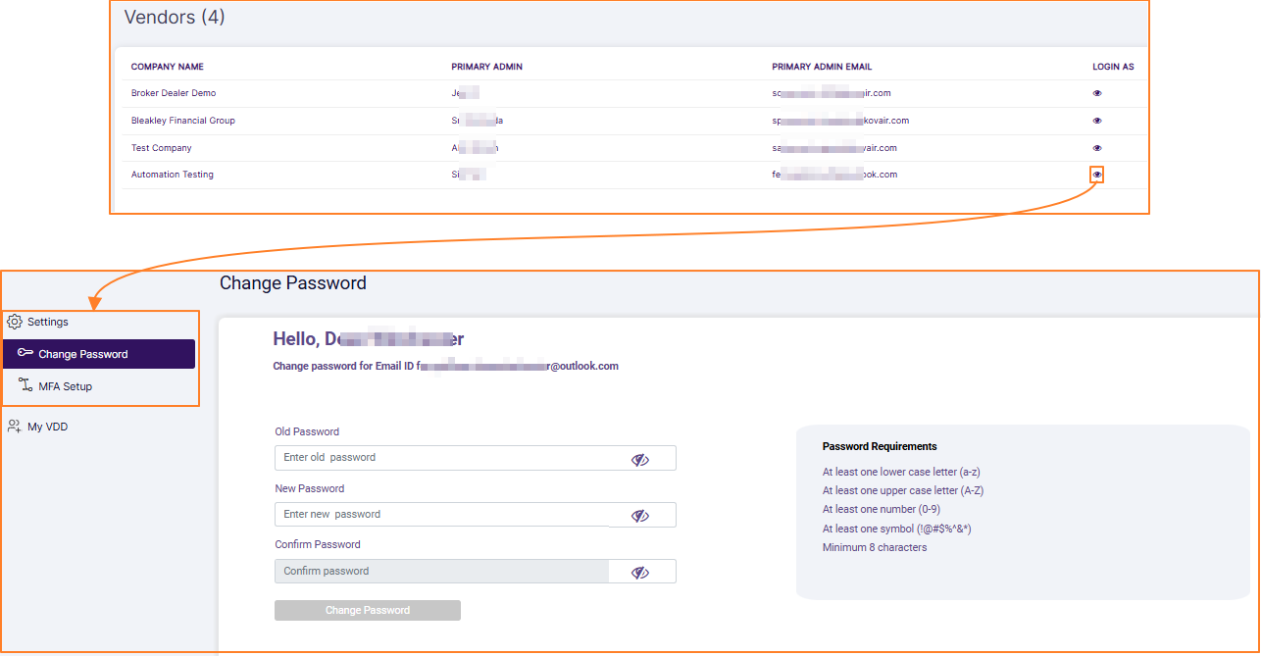Image resolution: width=1261 pixels, height=656 pixels.
Task: Click the highlighted Login As eye icon for Automation Testing
Action: coord(1096,174)
